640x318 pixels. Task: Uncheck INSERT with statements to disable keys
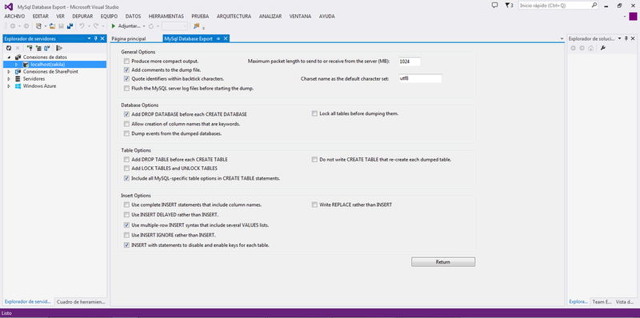click(x=126, y=245)
